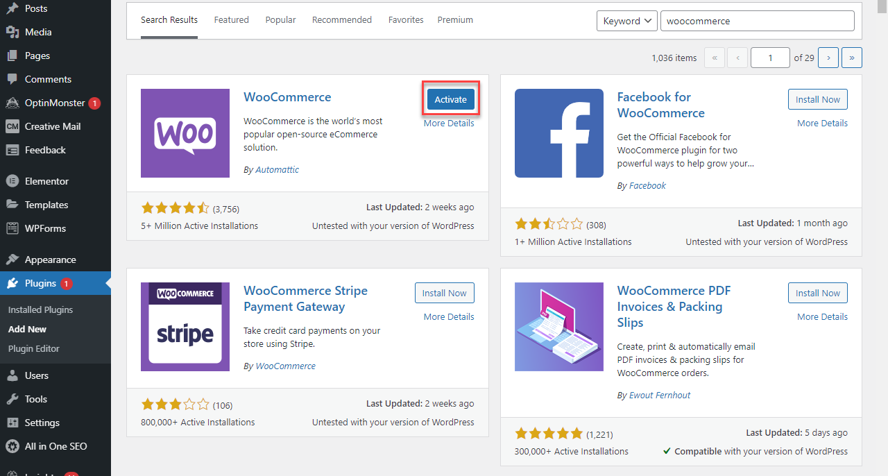Click the WooCommerce plugin logo thumbnail
This screenshot has width=888, height=476.
185,133
